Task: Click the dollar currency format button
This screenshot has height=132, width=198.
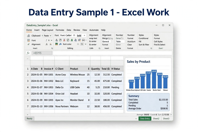Action: point(82,44)
